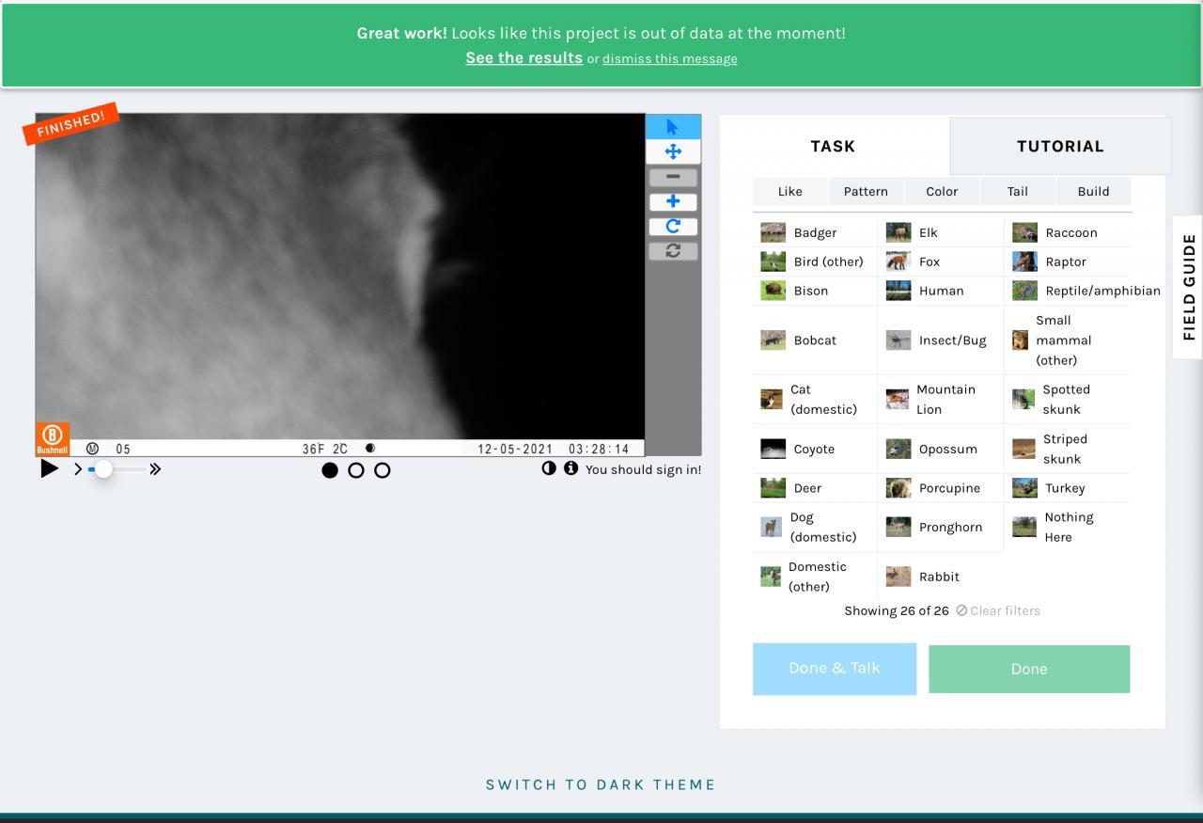Toggle image invert contrast icon
Viewport: 1203px width, 823px height.
coord(549,468)
